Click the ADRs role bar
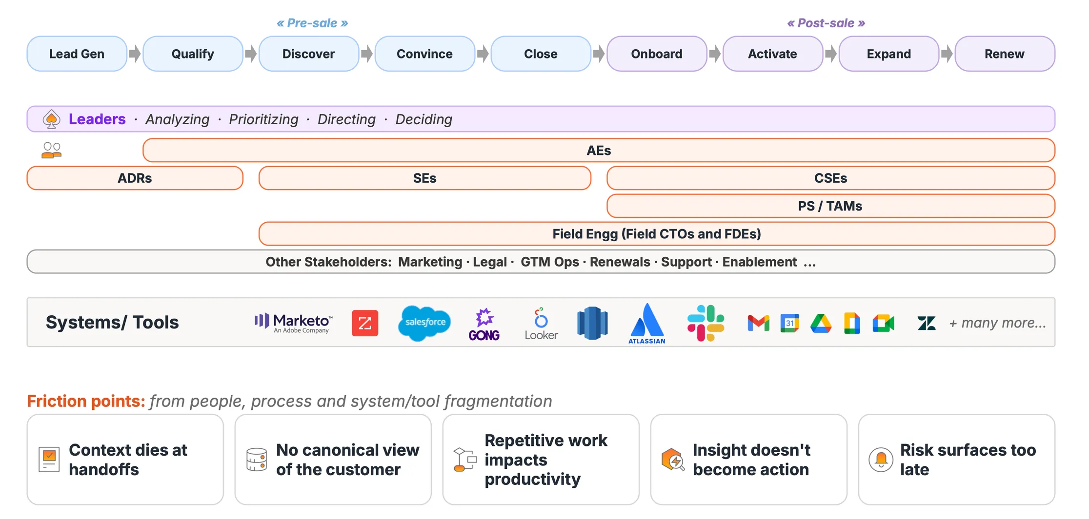The image size is (1089, 519). 135,178
